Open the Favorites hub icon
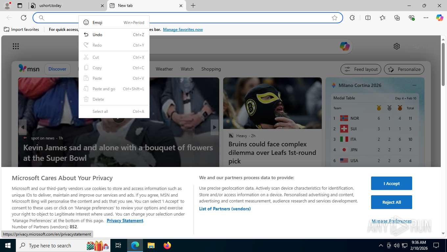The height and width of the screenshot is (252, 447). [383, 18]
